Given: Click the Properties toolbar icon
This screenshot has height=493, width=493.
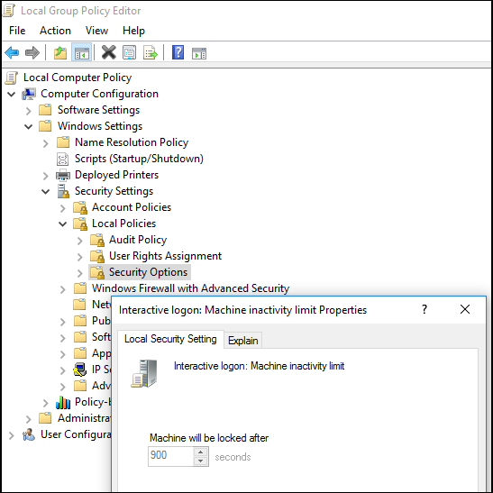Looking at the screenshot, I should (x=129, y=52).
